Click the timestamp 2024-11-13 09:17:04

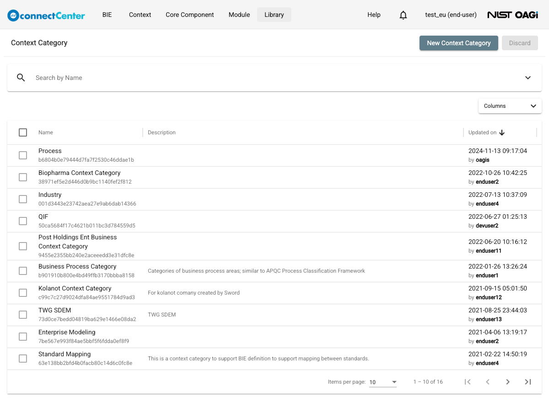(x=498, y=151)
